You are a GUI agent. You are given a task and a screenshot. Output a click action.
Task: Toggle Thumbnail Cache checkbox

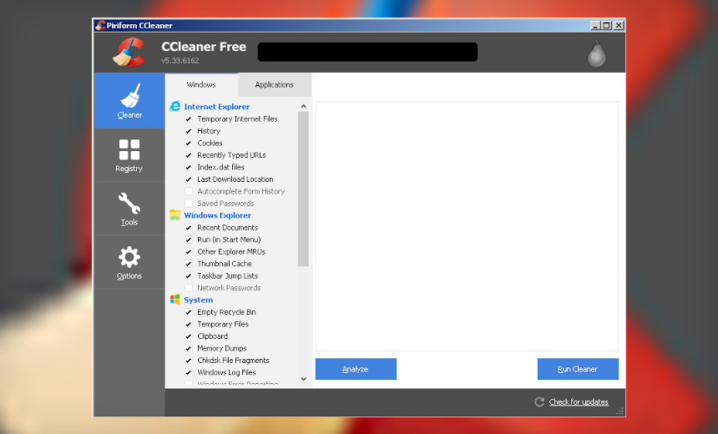pos(188,264)
